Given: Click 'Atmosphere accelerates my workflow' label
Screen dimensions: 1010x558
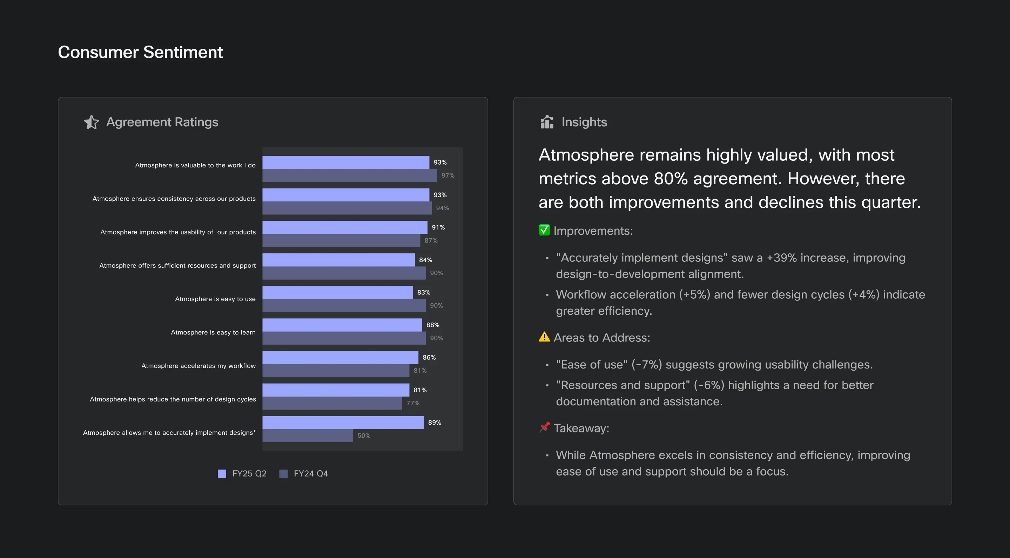Looking at the screenshot, I should (x=198, y=366).
